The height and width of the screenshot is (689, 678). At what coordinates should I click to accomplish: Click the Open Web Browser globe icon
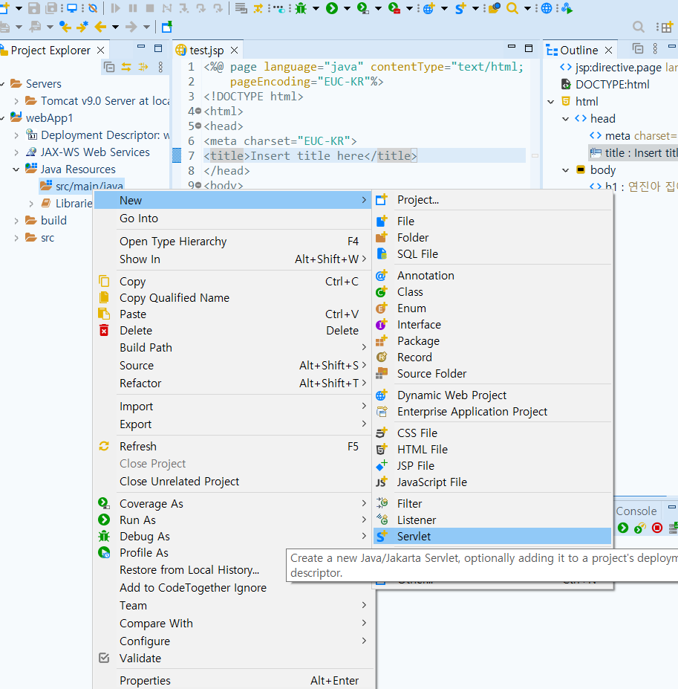pos(547,8)
